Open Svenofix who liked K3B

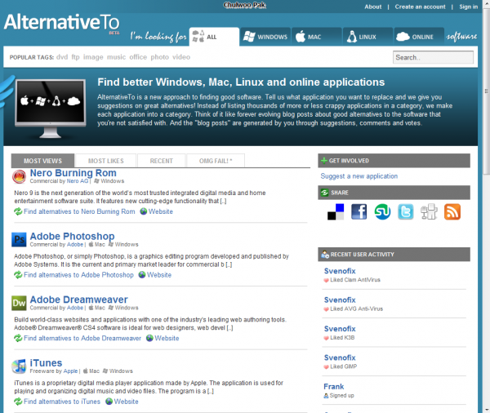tap(340, 329)
